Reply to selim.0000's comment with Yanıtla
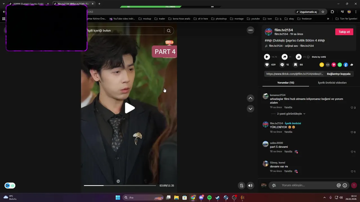Image resolution: width=360 pixels, height=202 pixels. (x=288, y=151)
